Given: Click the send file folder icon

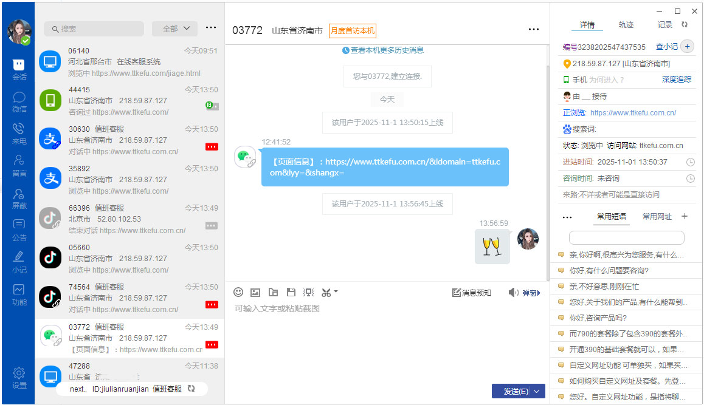Looking at the screenshot, I should click(273, 292).
